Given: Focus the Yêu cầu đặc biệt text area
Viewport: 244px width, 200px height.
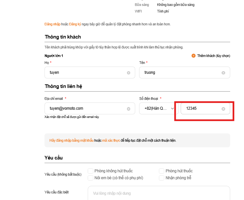Looking at the screenshot, I should pos(158,193).
